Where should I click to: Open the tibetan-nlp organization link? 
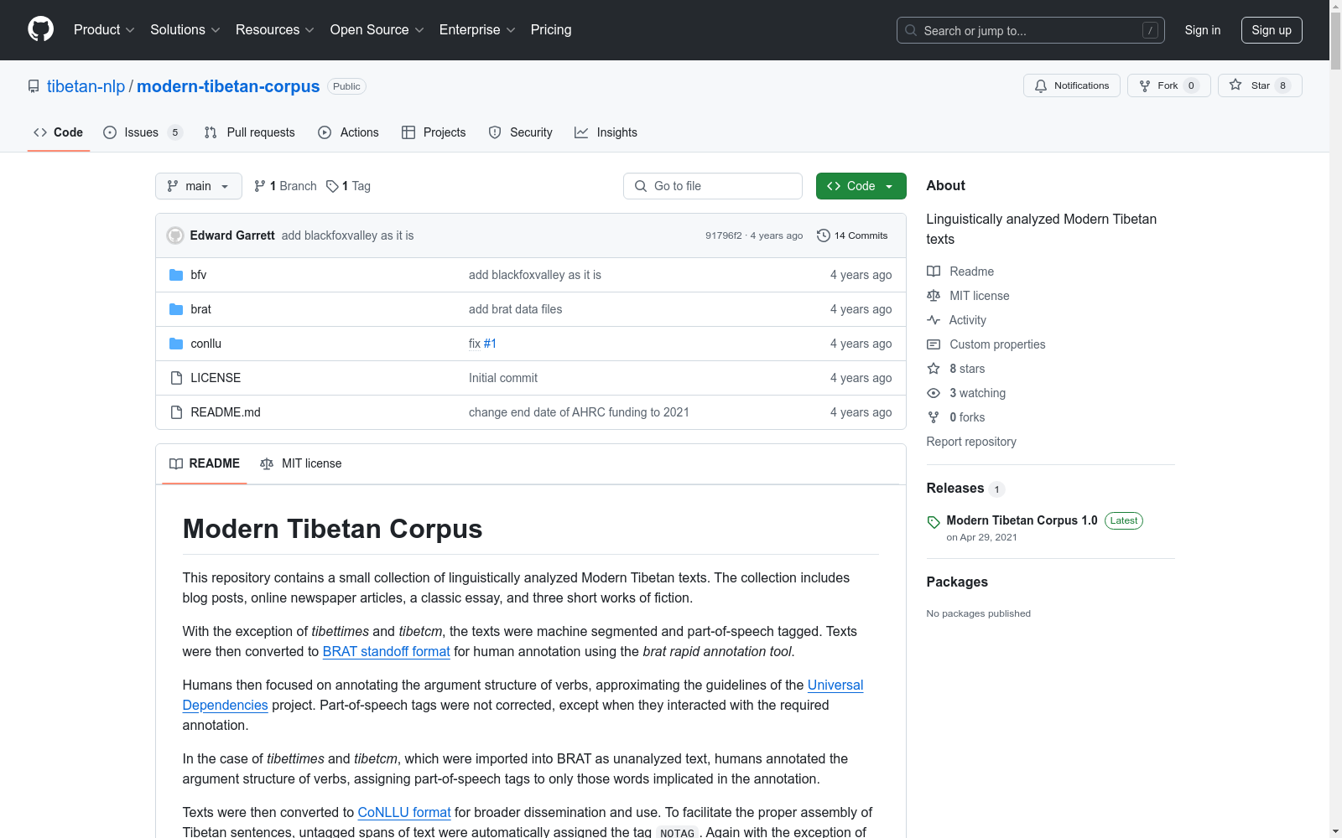click(86, 86)
